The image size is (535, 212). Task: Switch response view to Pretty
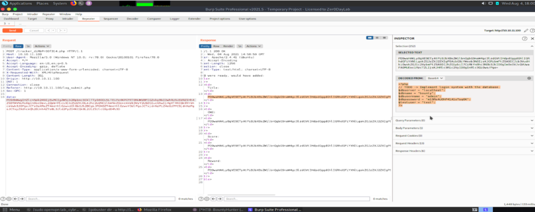pyautogui.click(x=205, y=46)
